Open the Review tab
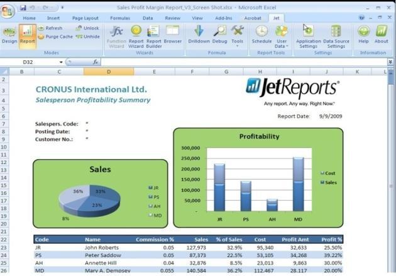The image size is (396, 276). click(172, 18)
